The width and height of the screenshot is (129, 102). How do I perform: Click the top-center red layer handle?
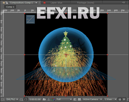pyautogui.click(x=66, y=13)
